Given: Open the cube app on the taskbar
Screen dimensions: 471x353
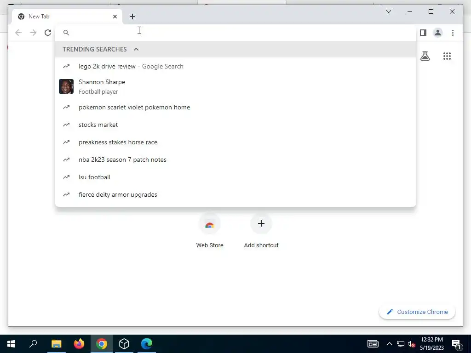Looking at the screenshot, I should (x=124, y=344).
